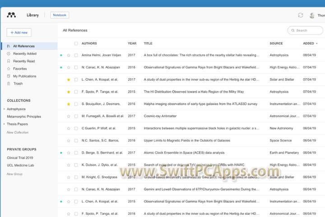
Task: Click unread dot on Amina Helmi row
Action: pos(61,55)
